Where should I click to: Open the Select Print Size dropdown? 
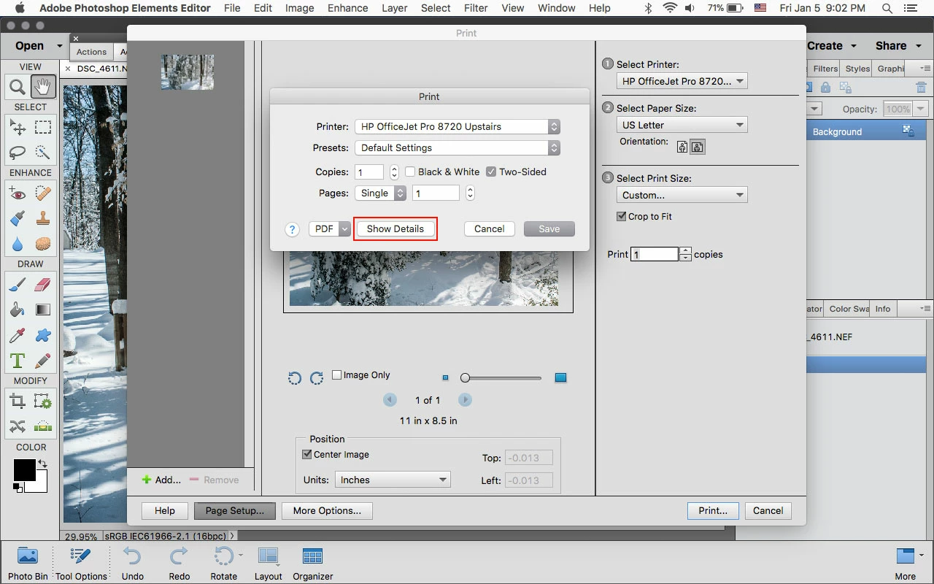coord(682,195)
